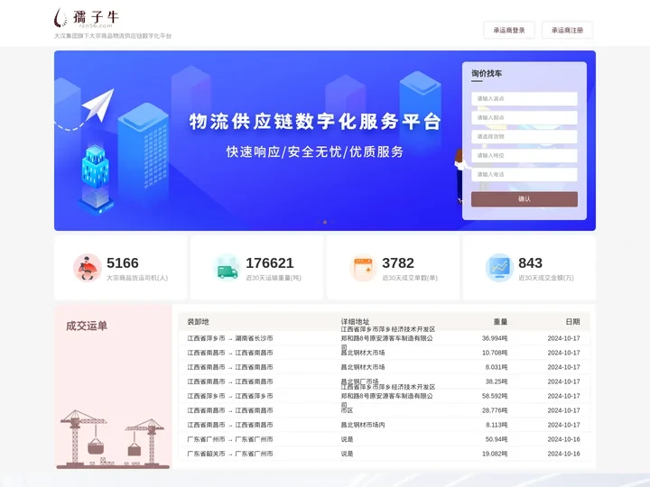Viewport: 650px width, 487px height.
Task: Click the date 2024-10-16 in the 50.94吨 row
Action: 563,439
